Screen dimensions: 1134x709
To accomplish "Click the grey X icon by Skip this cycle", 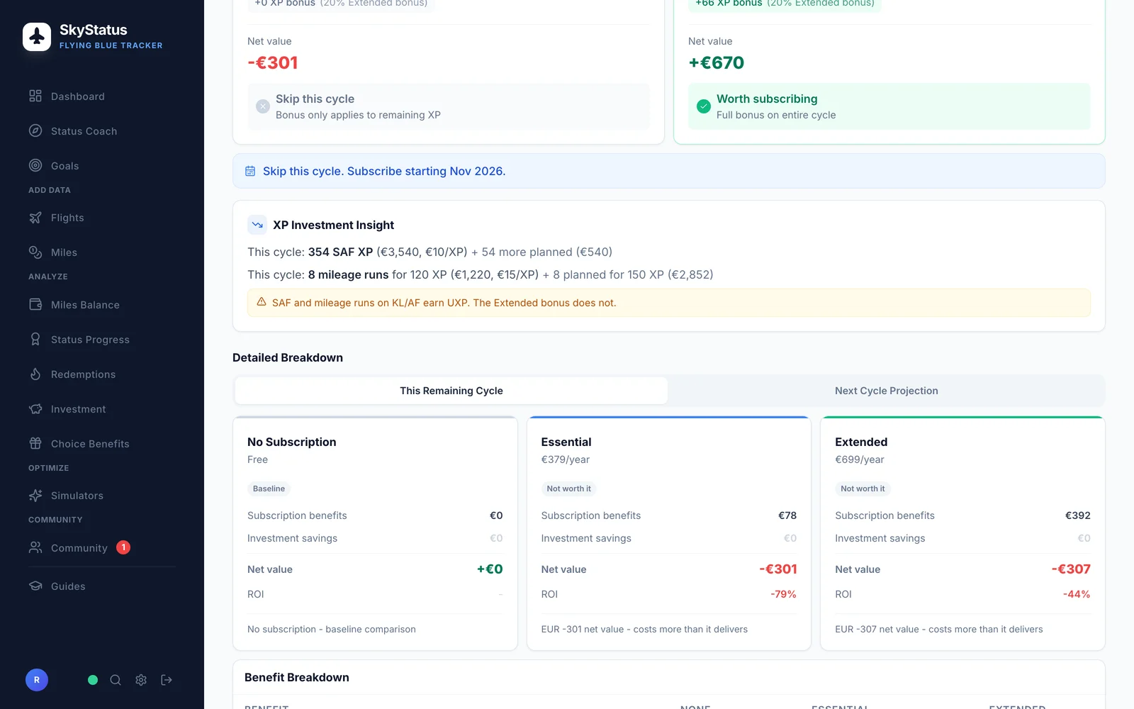I will [x=263, y=106].
